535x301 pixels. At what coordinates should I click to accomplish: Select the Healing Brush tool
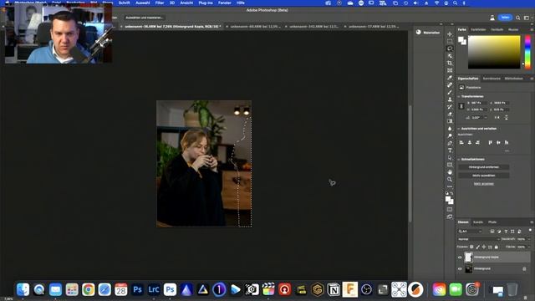coord(450,85)
